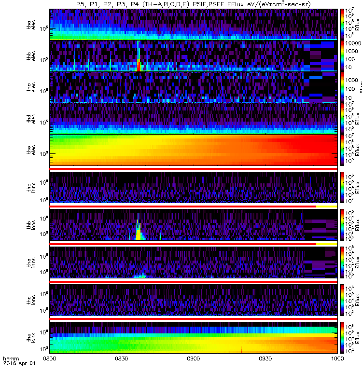Select the 'thd elec' panel label
Screen dimensions: 362x386
click(x=31, y=118)
